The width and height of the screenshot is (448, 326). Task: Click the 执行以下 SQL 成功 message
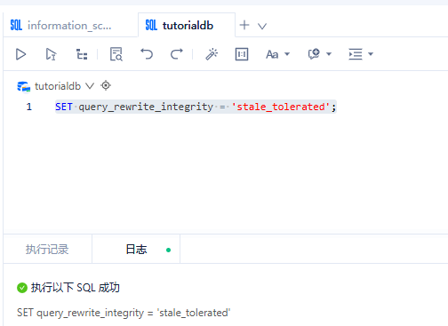tap(76, 288)
